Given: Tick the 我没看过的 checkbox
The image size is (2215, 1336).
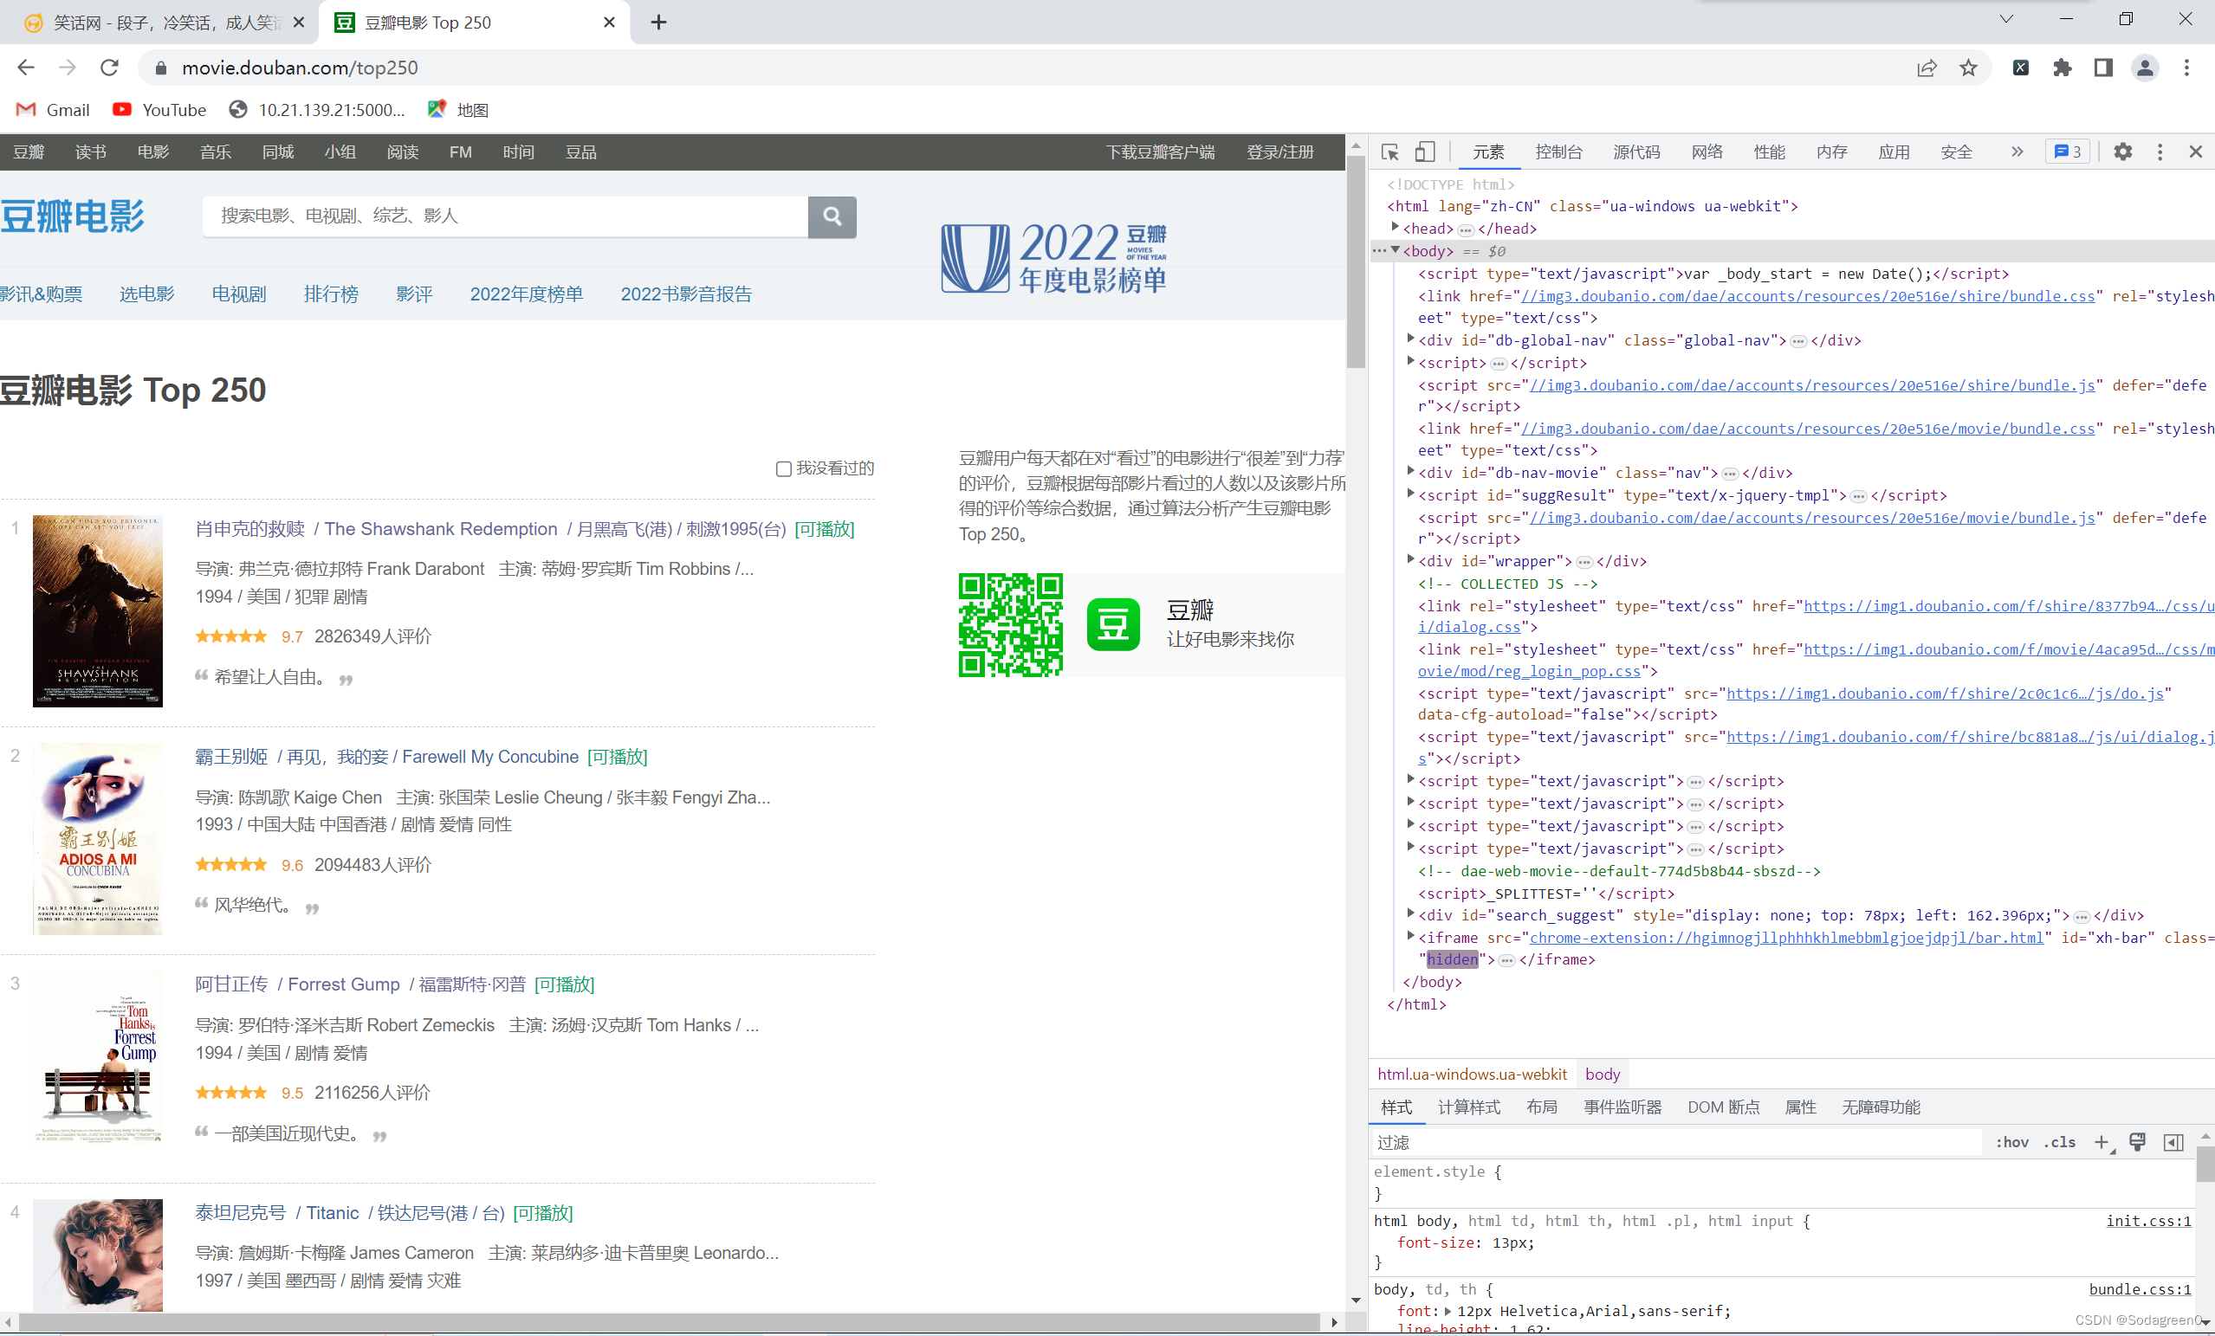Looking at the screenshot, I should pos(783,469).
